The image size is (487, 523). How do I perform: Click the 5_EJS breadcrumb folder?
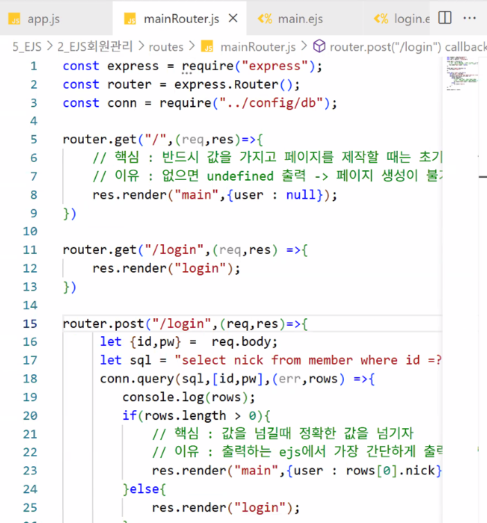[27, 47]
